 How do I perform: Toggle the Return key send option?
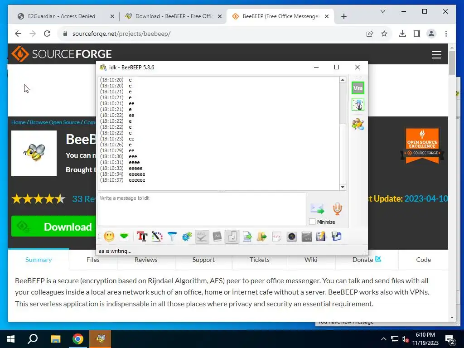(x=232, y=237)
